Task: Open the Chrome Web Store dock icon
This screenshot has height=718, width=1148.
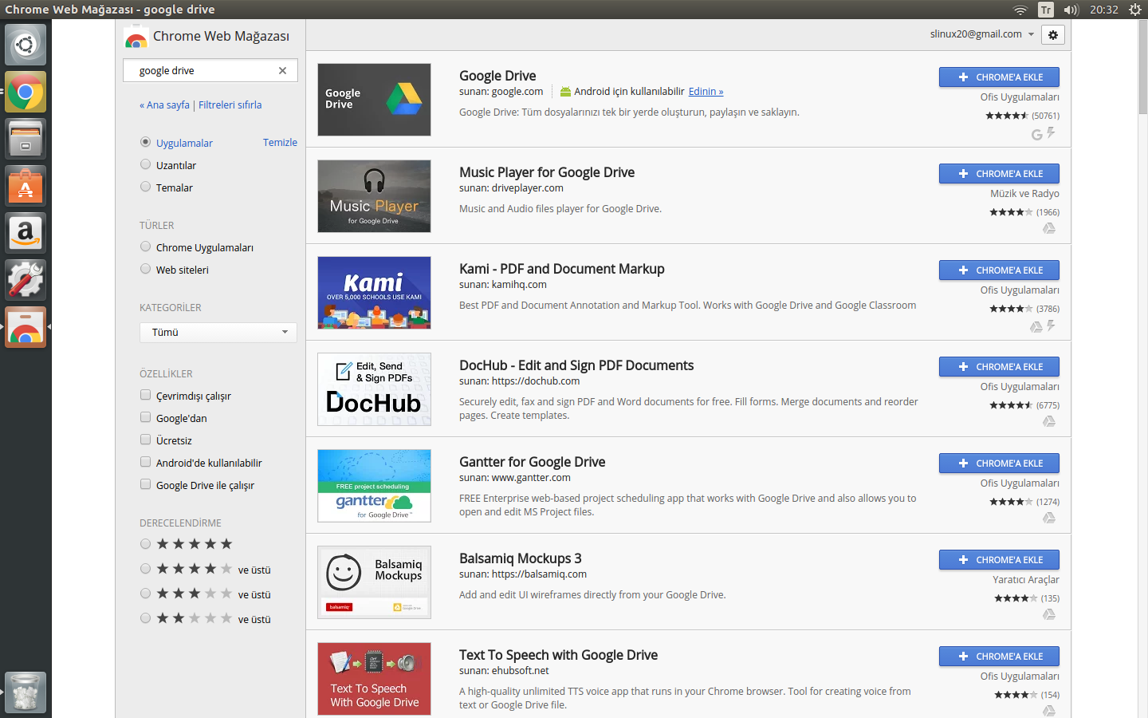Action: (x=26, y=327)
